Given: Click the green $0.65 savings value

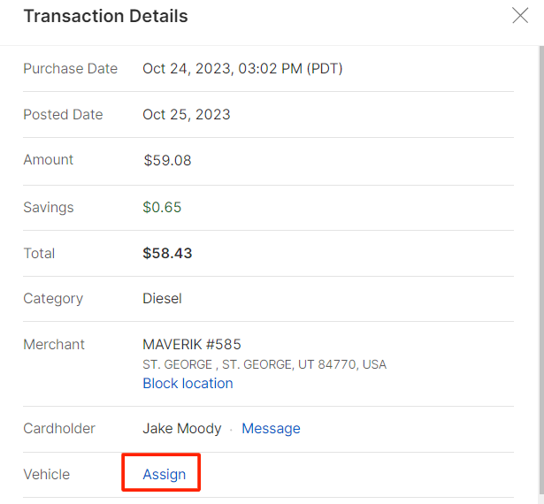Looking at the screenshot, I should pos(162,208).
